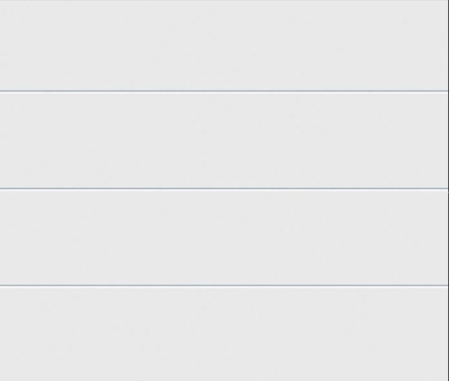The width and height of the screenshot is (449, 381).
Task: Select the bottom empty row
Action: point(224,333)
